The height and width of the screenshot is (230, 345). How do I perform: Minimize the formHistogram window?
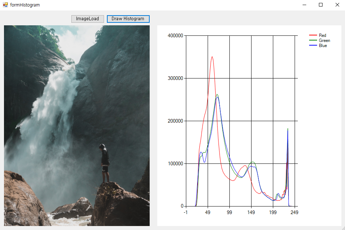pyautogui.click(x=304, y=5)
